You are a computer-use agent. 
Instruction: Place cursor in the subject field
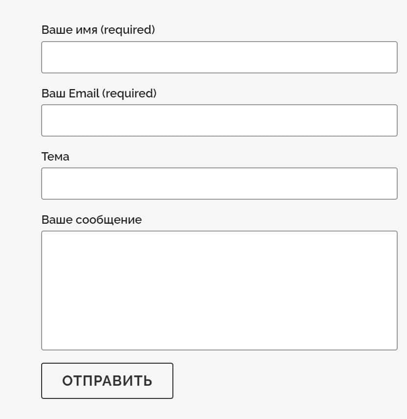pos(219,184)
